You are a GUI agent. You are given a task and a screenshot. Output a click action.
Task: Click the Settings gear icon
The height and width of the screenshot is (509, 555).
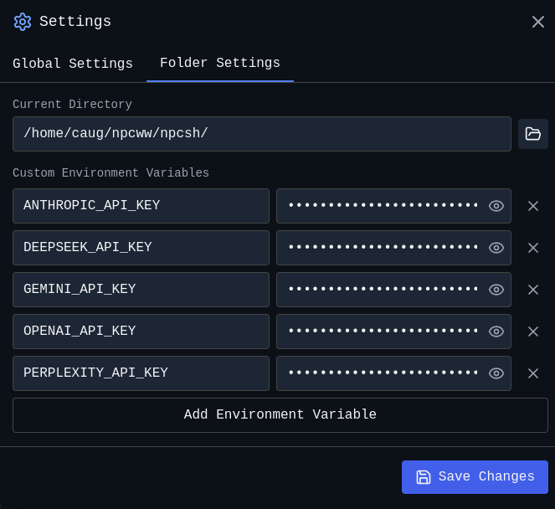23,22
